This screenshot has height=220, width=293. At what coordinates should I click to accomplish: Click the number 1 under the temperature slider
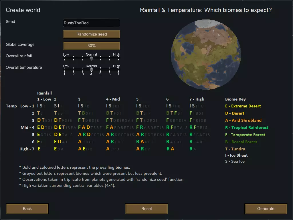pyautogui.click(x=64, y=74)
